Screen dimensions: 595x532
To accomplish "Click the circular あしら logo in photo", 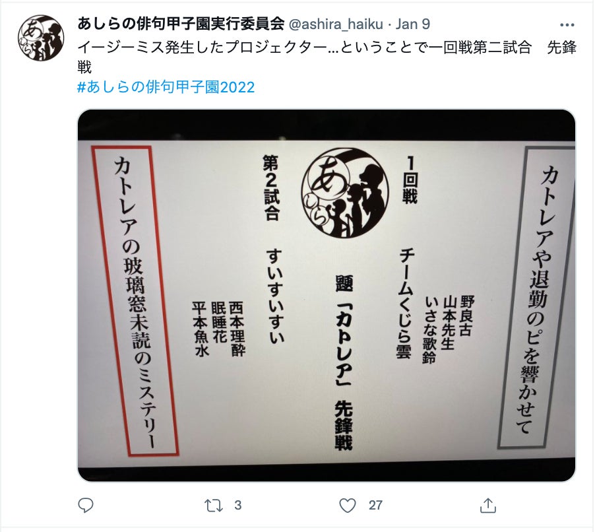I will [345, 193].
